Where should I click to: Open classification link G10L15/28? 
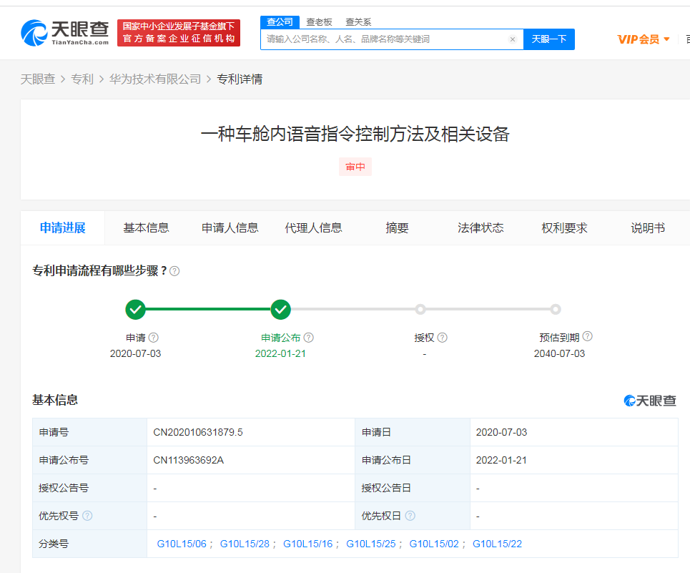[x=245, y=544]
